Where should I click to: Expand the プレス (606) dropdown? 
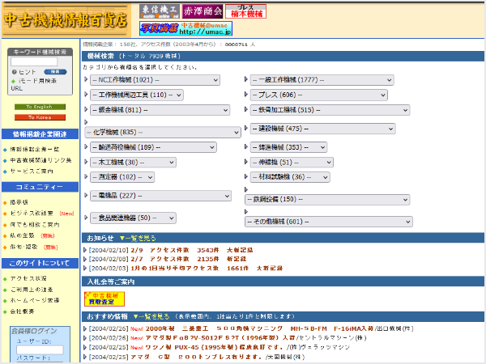pyautogui.click(x=319, y=95)
